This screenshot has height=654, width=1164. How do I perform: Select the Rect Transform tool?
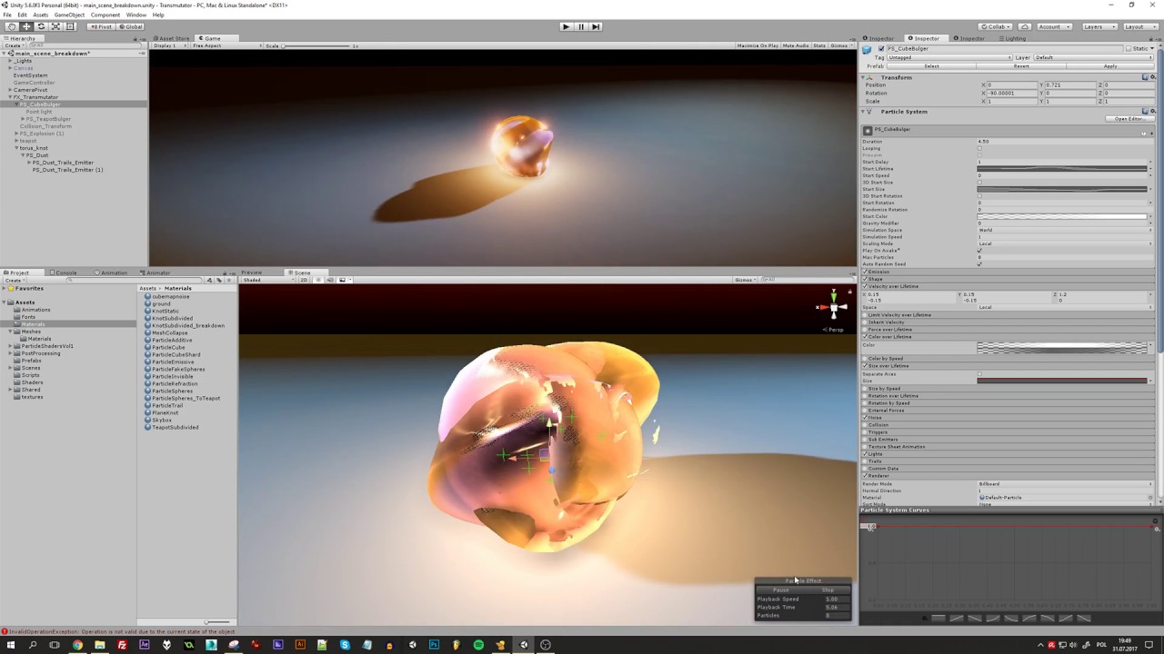click(70, 26)
